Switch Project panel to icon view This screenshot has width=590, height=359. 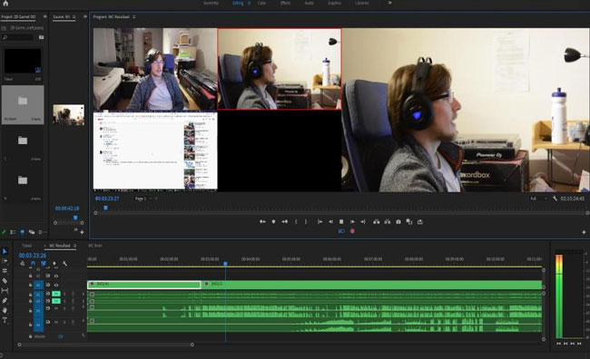click(22, 232)
